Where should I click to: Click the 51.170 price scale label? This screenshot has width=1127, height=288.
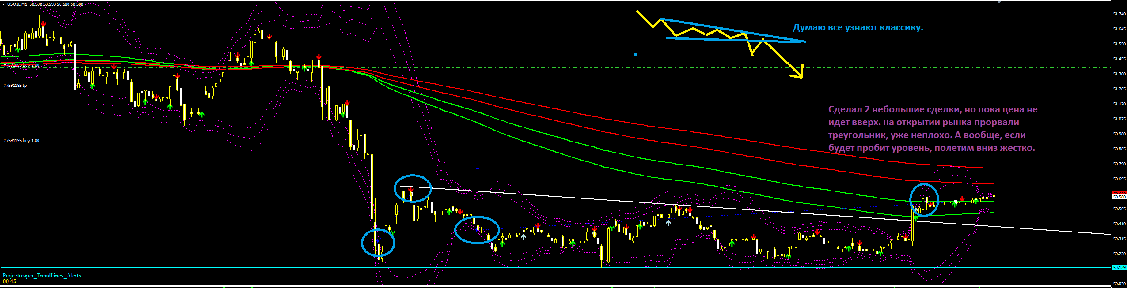[1119, 104]
